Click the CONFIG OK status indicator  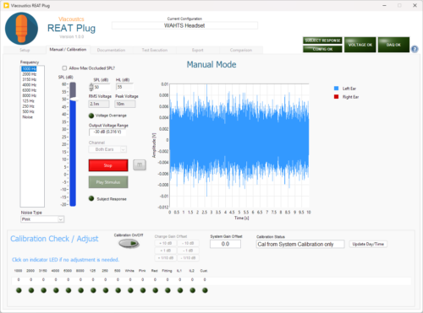pyautogui.click(x=322, y=49)
